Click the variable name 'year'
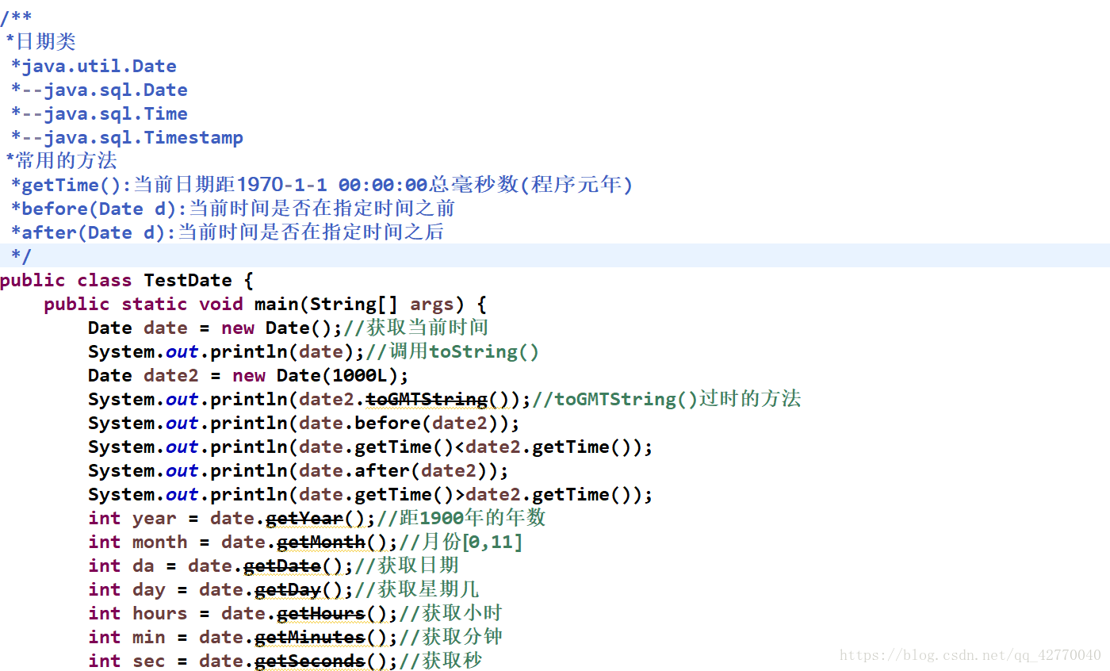 click(x=155, y=519)
